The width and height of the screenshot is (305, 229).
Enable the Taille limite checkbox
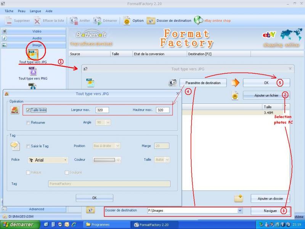(28, 110)
